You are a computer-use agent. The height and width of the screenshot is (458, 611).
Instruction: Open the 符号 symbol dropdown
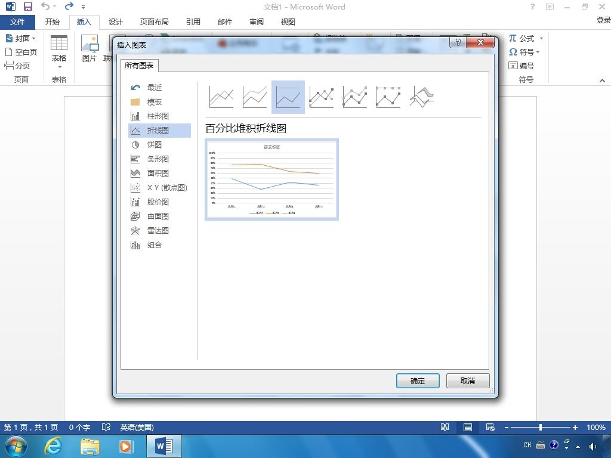[x=524, y=52]
